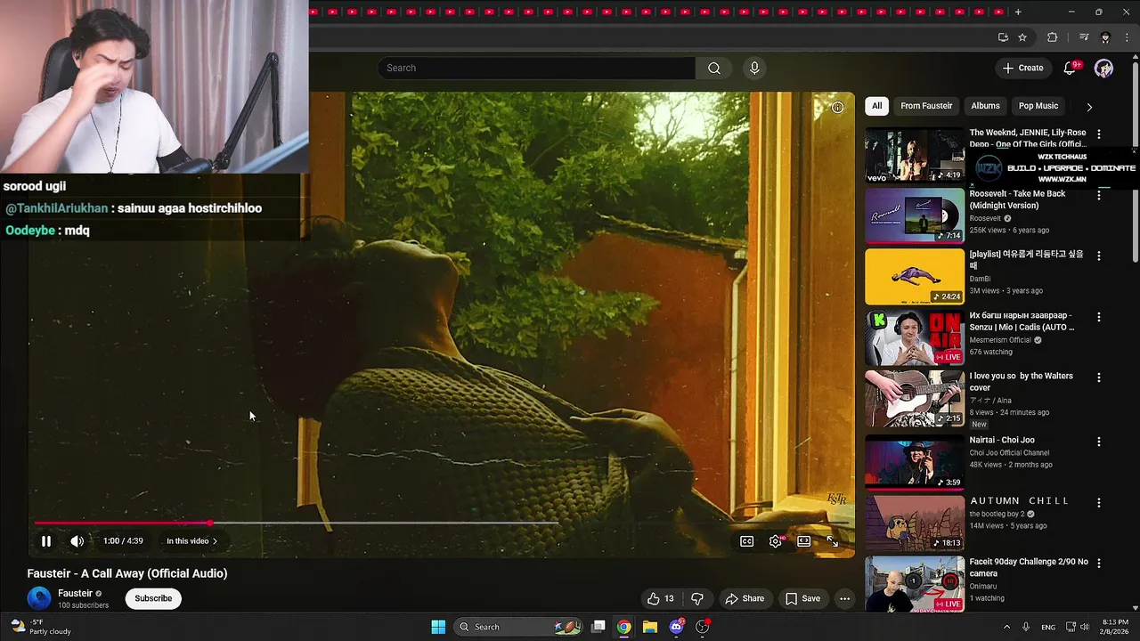Open options for The Weeknd video

[x=1098, y=134]
